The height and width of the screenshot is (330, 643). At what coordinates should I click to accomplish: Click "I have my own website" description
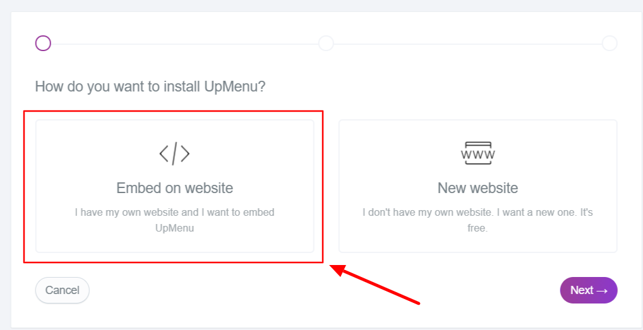174,213
